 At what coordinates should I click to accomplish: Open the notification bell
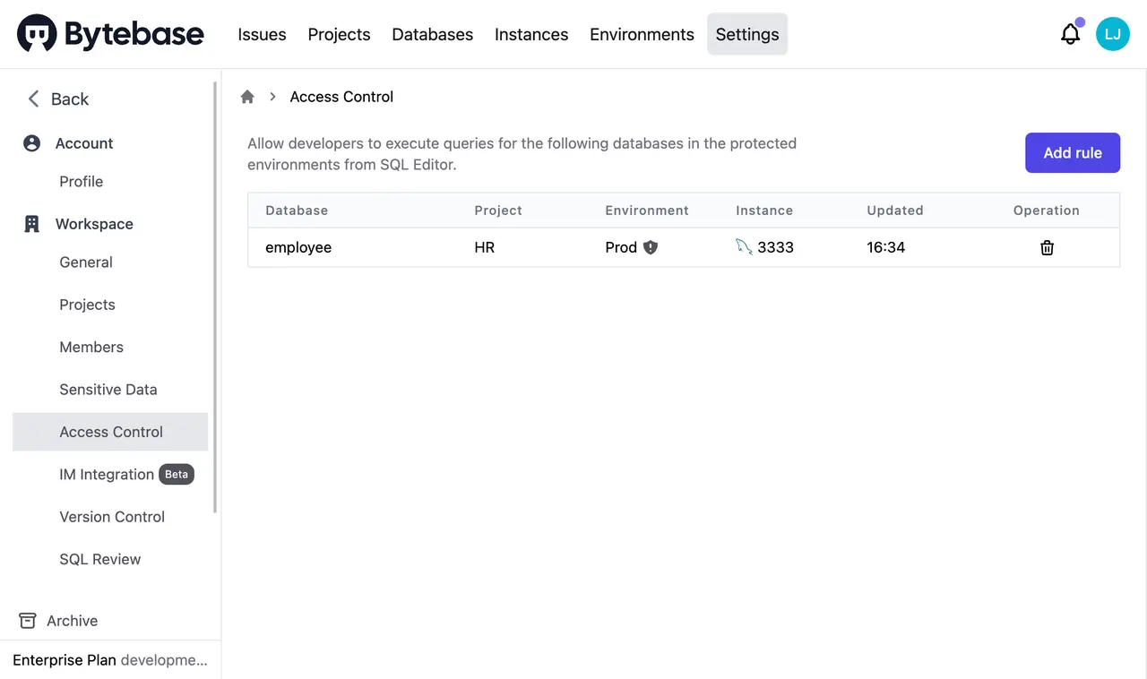tap(1070, 34)
